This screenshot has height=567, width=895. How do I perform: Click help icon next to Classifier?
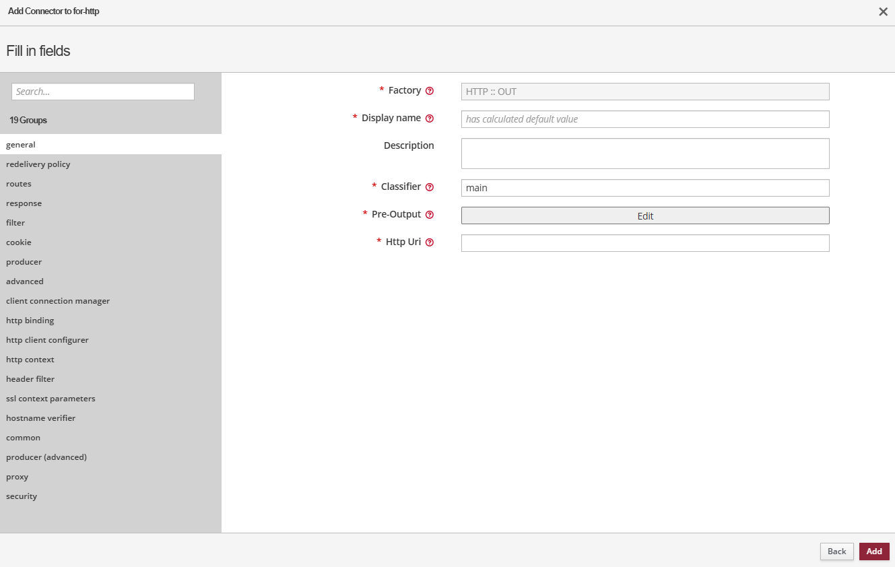click(430, 187)
